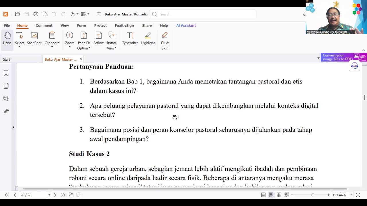367x206 pixels.
Task: Go to the previous page
Action: [15, 195]
